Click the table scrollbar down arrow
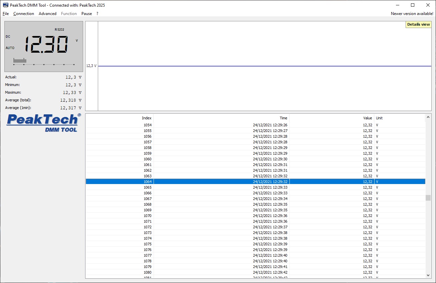This screenshot has height=283, width=436. pos(428,275)
